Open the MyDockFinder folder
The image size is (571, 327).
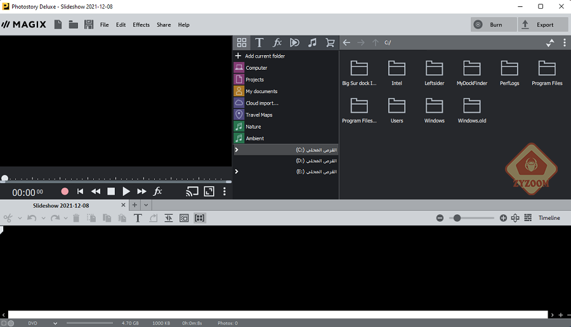click(x=471, y=73)
